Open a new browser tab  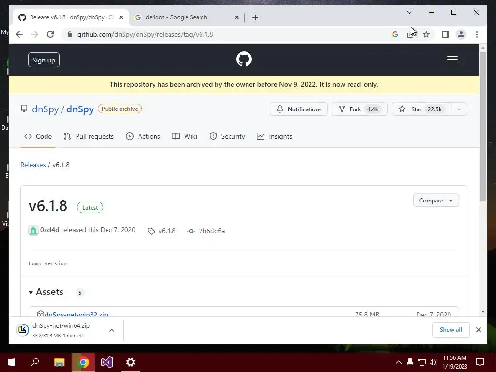(x=255, y=17)
